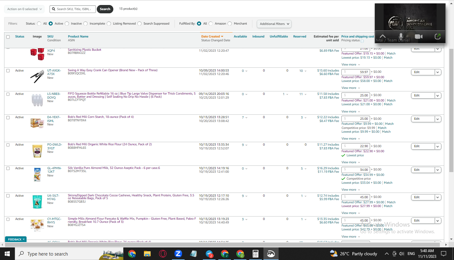Open the Windows Start menu
The height and width of the screenshot is (260, 454).
pos(7,254)
